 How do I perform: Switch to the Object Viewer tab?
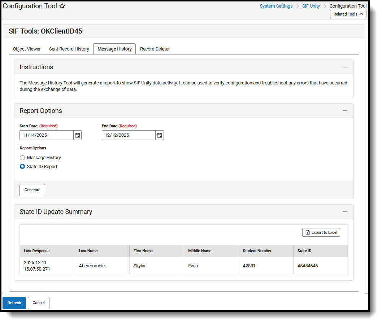pyautogui.click(x=26, y=49)
